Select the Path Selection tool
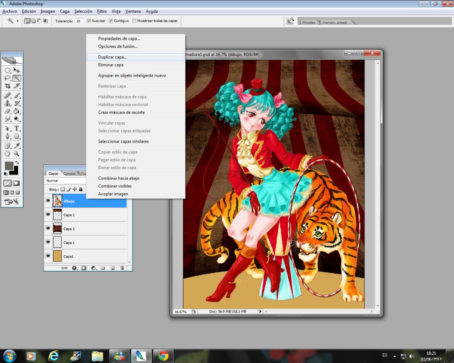 (8, 129)
